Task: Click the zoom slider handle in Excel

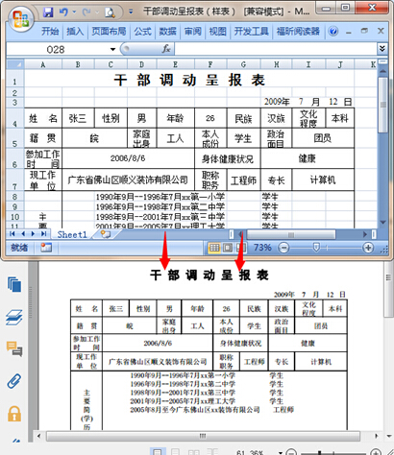Action: 316,248
